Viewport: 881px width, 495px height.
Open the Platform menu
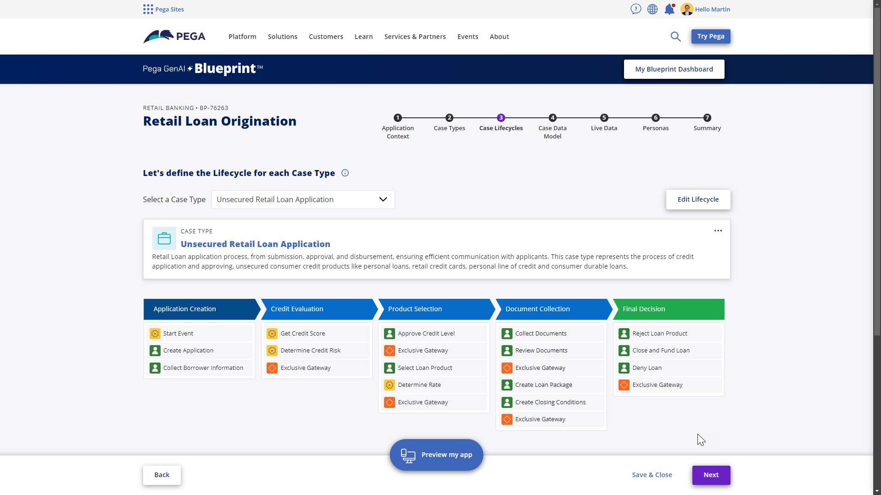(x=242, y=37)
